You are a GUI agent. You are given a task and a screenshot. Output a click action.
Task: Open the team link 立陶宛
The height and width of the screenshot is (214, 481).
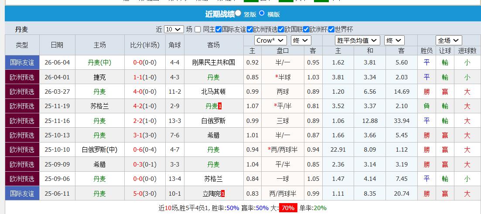coord(212,194)
